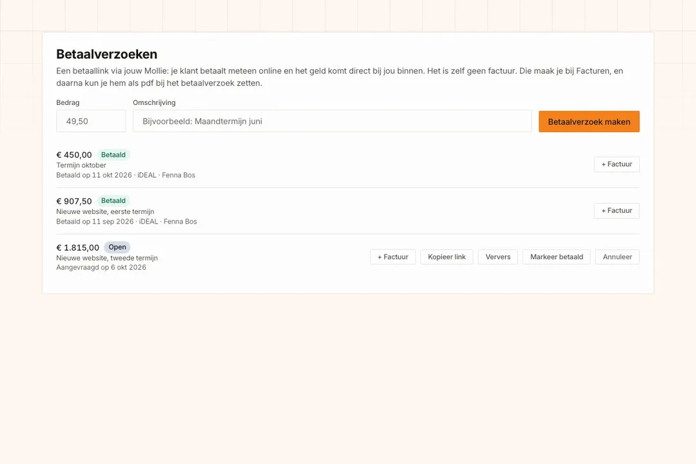
Task: Add Factuur to the € 450,00 payment
Action: click(x=617, y=164)
